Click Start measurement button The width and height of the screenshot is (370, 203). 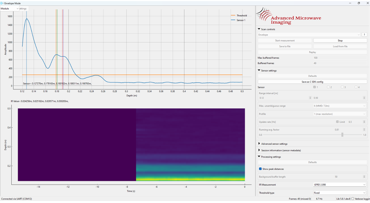[x=285, y=41]
